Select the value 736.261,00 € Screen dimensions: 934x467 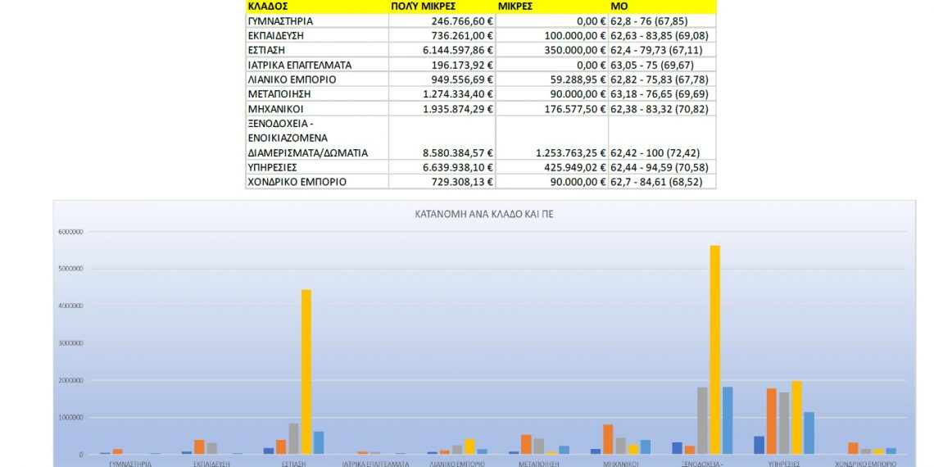click(464, 36)
